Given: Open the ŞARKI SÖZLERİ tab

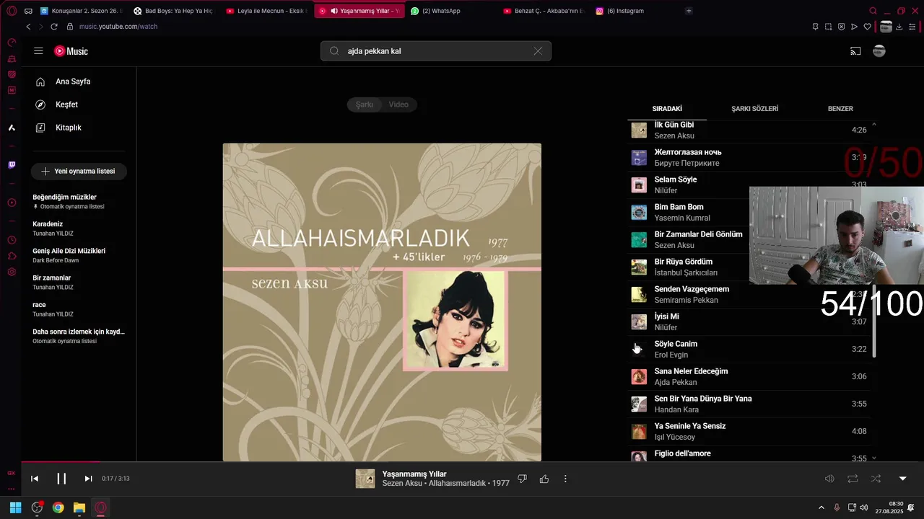Looking at the screenshot, I should tap(754, 109).
